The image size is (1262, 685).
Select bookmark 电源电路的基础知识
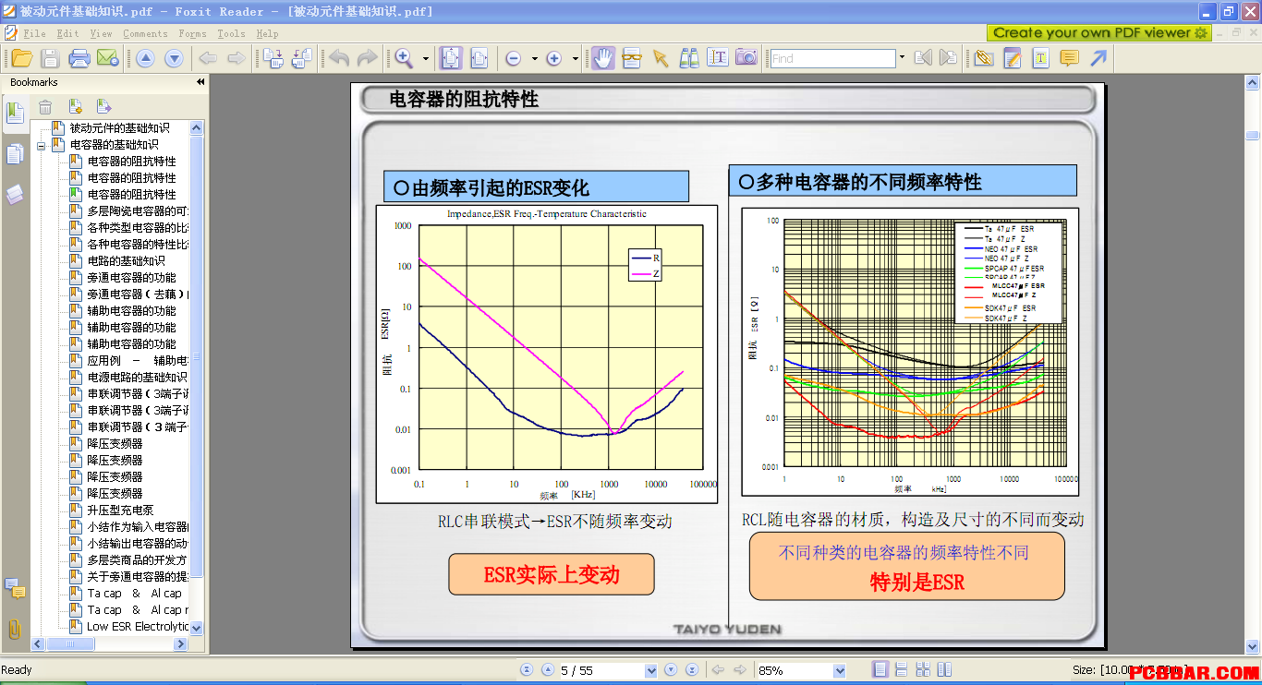pos(137,378)
